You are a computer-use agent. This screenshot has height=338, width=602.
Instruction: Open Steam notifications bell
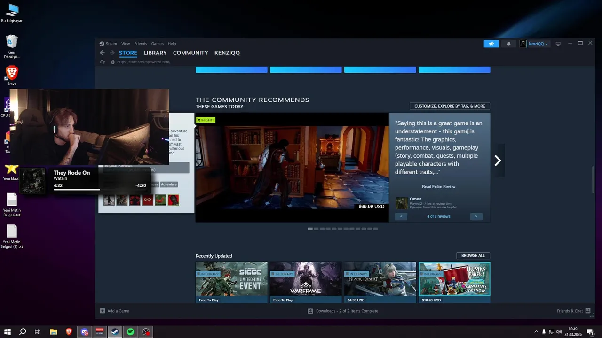[x=508, y=44]
